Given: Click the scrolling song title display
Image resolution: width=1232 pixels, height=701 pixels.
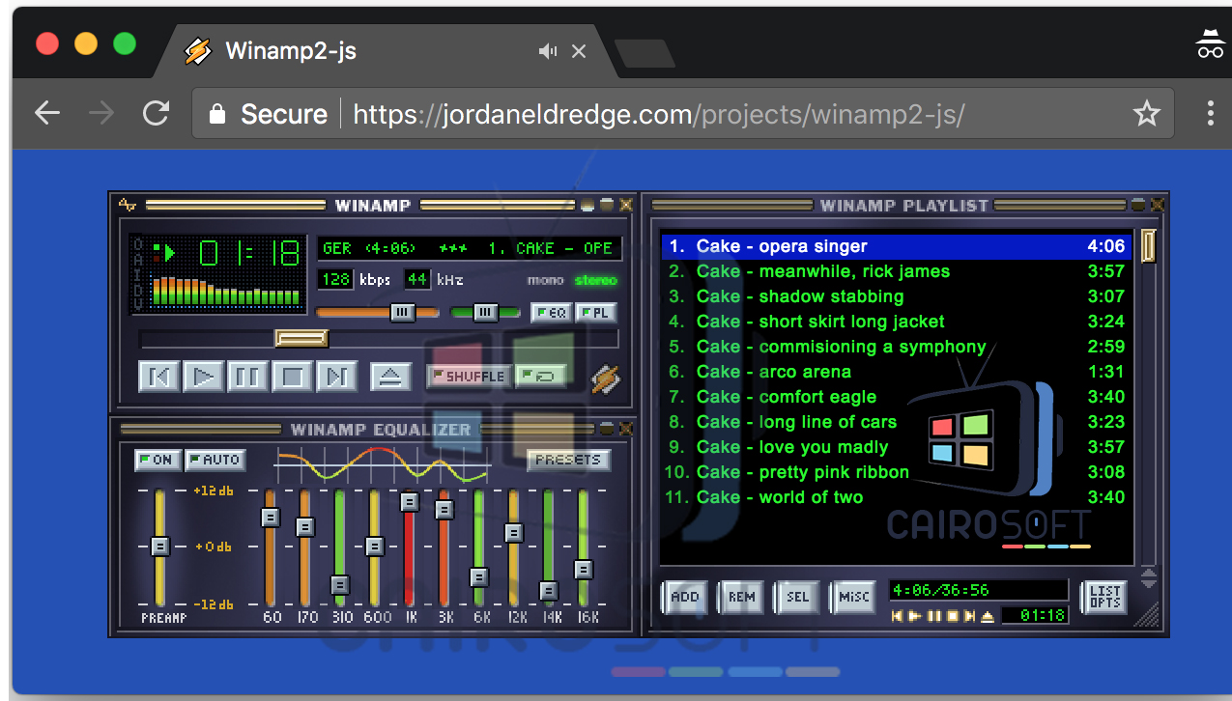Looking at the screenshot, I should (x=469, y=248).
